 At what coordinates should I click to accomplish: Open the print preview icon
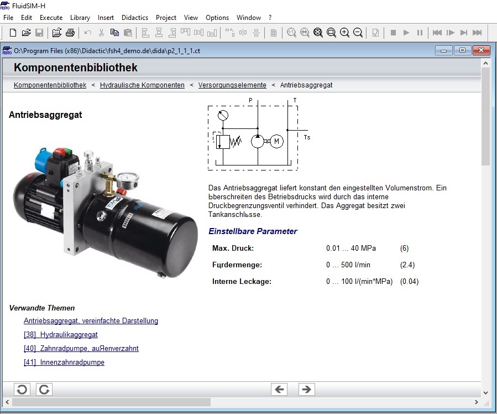pos(57,33)
